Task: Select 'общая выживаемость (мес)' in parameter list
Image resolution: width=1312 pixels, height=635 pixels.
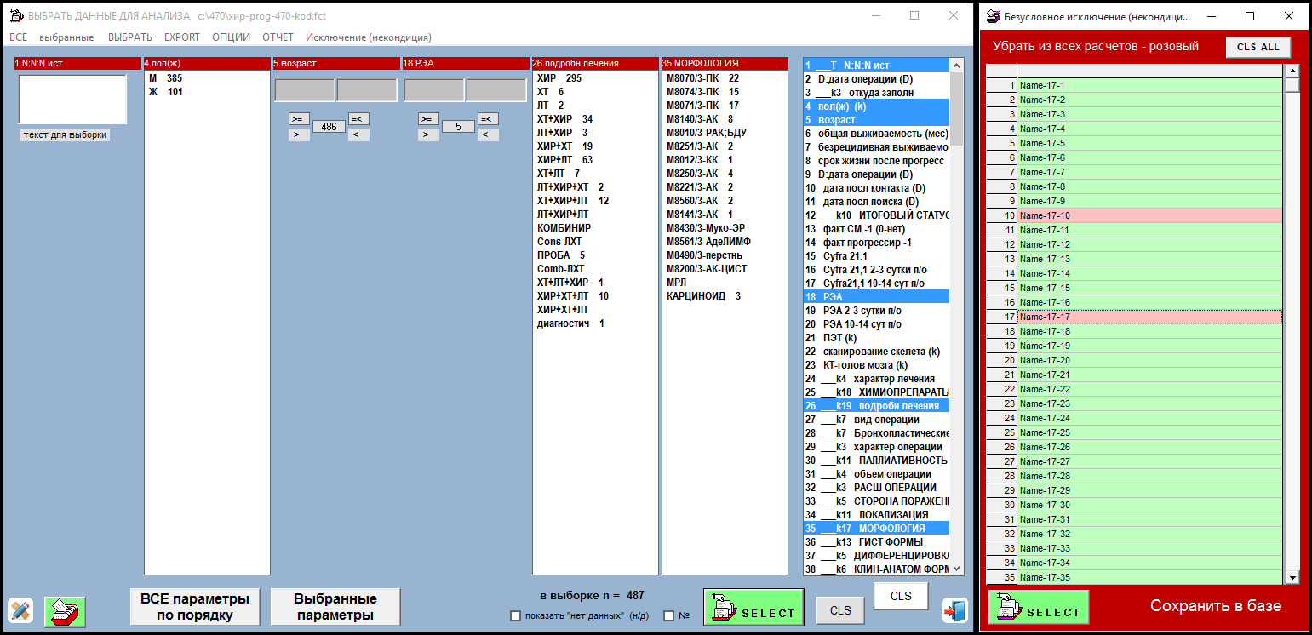Action: click(877, 134)
